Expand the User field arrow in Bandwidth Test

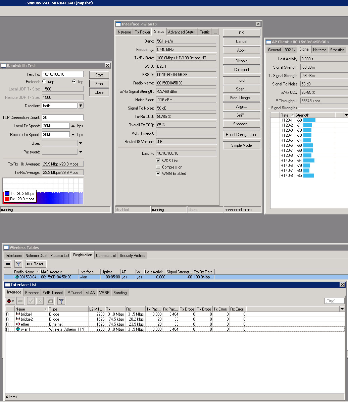point(81,143)
